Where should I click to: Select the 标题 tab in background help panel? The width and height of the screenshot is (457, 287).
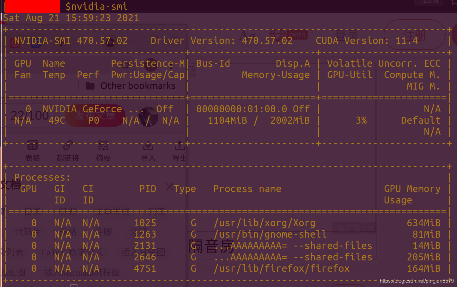(x=68, y=211)
